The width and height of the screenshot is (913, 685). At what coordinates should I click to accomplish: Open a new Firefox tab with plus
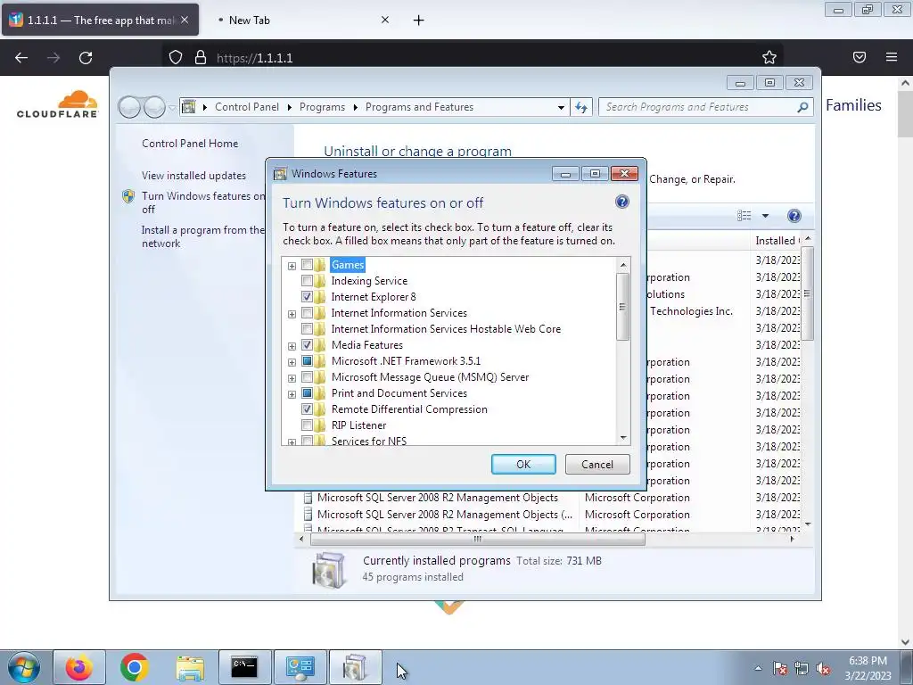pyautogui.click(x=419, y=21)
